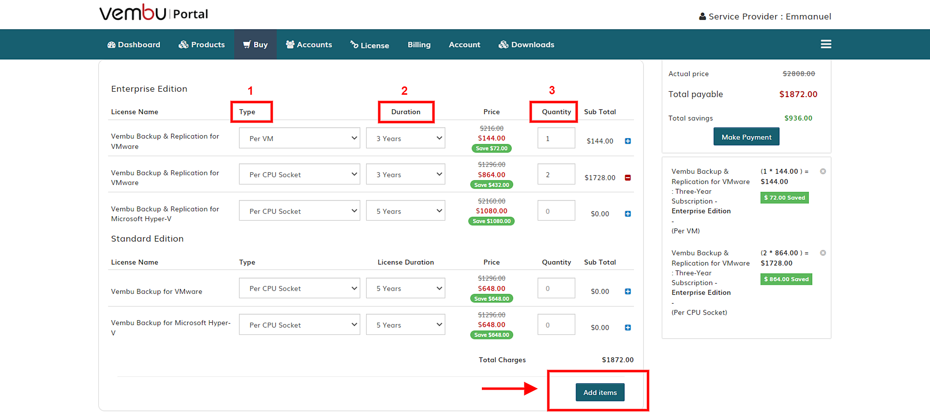This screenshot has height=416, width=930.
Task: Click the $936.00 total savings amount
Action: point(799,118)
